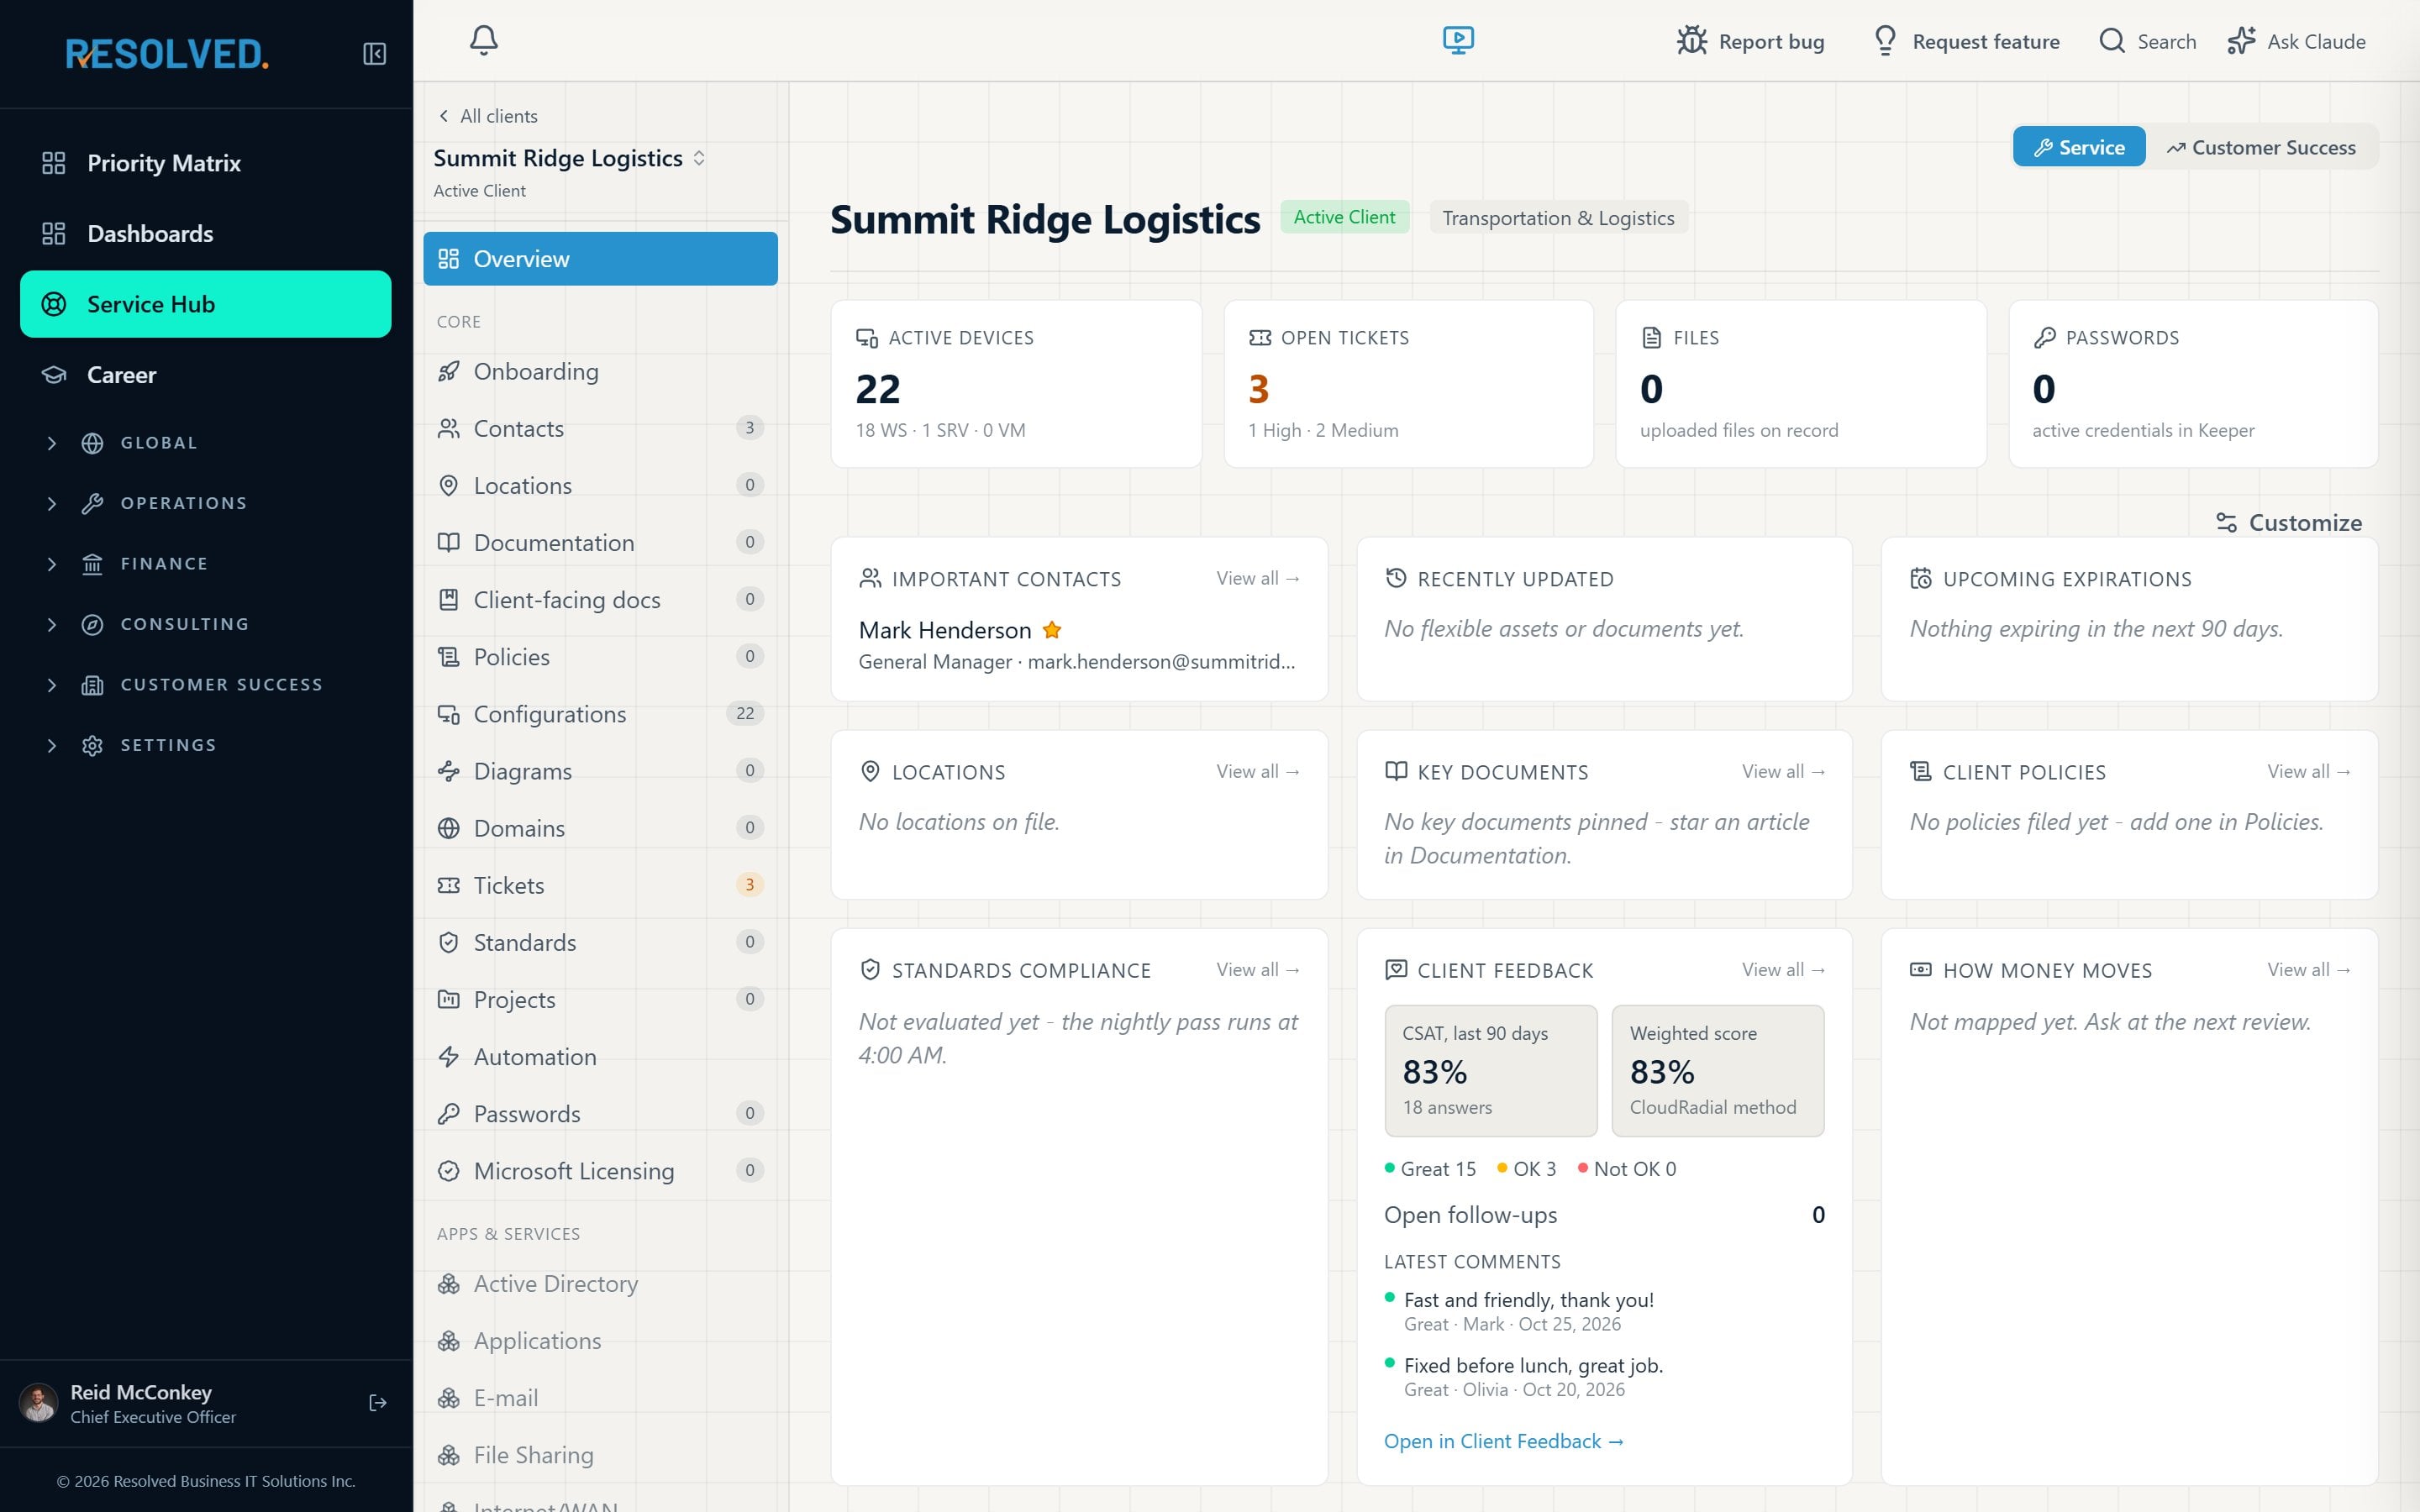The height and width of the screenshot is (1512, 2420).
Task: Select Career in main navigation
Action: (206, 375)
